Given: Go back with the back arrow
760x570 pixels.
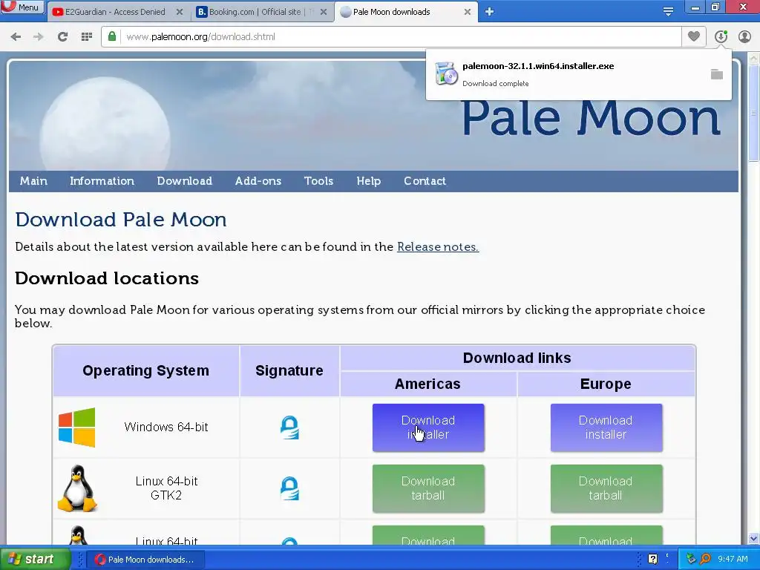Looking at the screenshot, I should [16, 37].
